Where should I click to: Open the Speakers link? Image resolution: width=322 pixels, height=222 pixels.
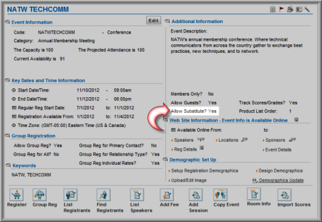[184, 140]
